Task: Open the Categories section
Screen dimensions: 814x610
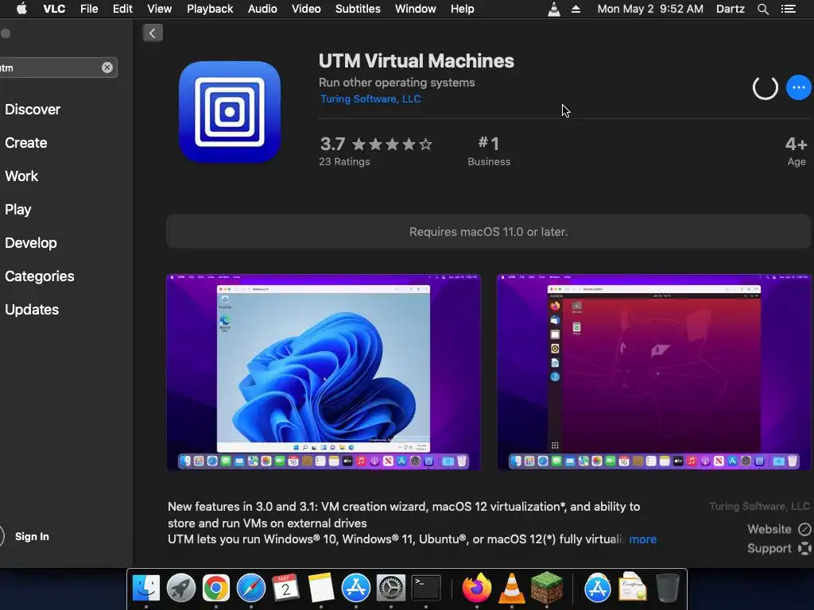Action: tap(40, 276)
